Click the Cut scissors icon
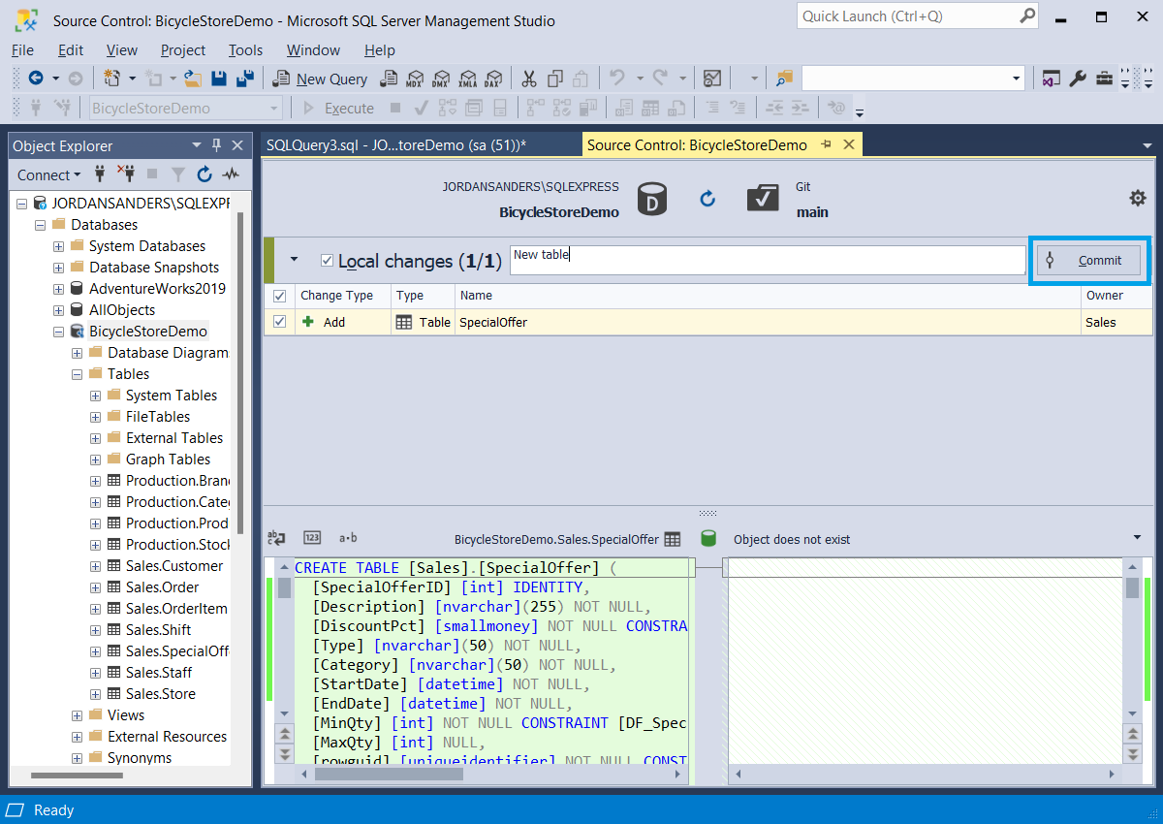The image size is (1163, 824). coord(529,79)
